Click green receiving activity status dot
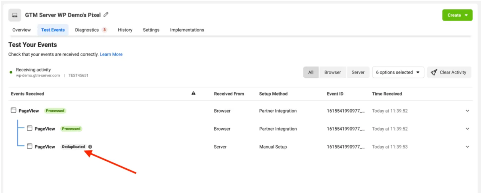Viewport: 481px width, 193px height. coord(11,72)
